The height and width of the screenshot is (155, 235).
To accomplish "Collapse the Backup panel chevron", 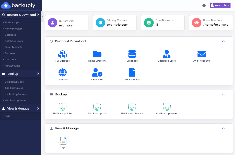I will [x=223, y=94].
